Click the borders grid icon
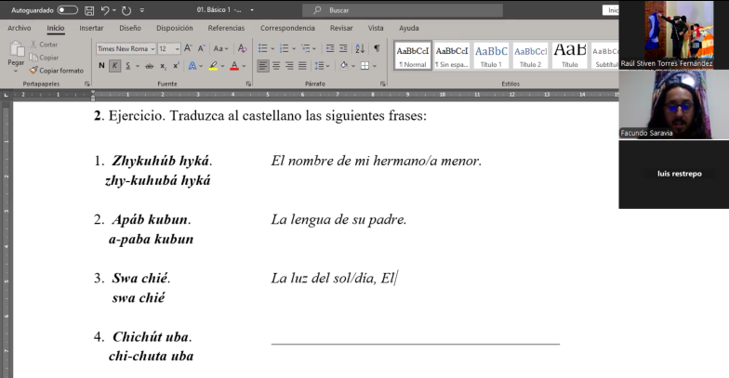This screenshot has height=378, width=729. pos(364,66)
